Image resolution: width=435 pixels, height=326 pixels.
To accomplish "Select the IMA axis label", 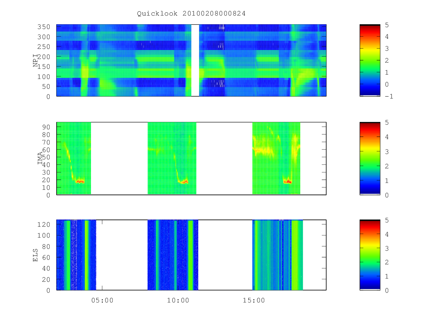I will coord(40,159).
